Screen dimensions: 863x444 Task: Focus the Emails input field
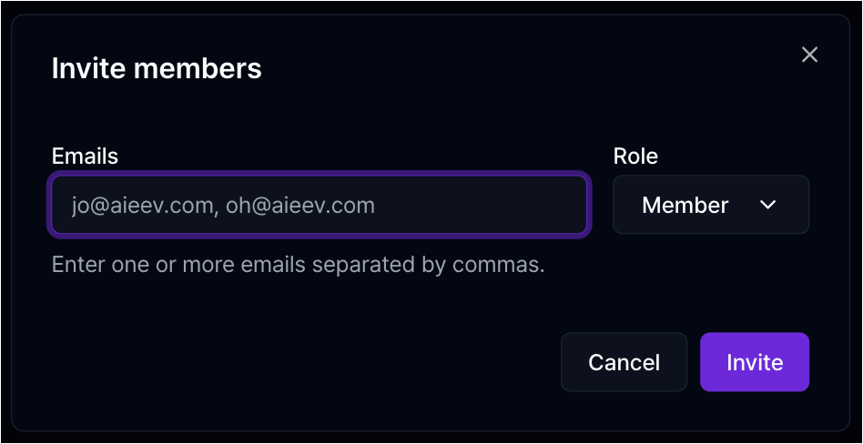point(320,205)
